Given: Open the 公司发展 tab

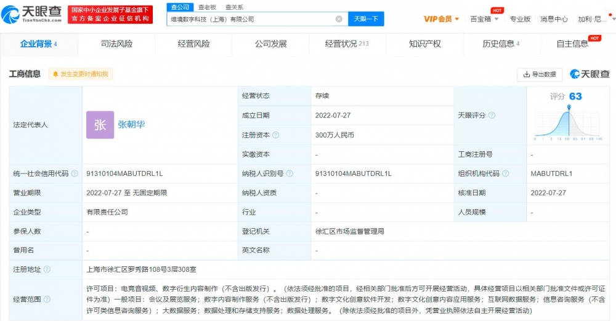Looking at the screenshot, I should coord(270,44).
